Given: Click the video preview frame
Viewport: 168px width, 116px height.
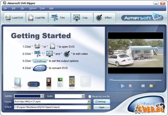Looking at the screenshot, I should tap(136, 53).
